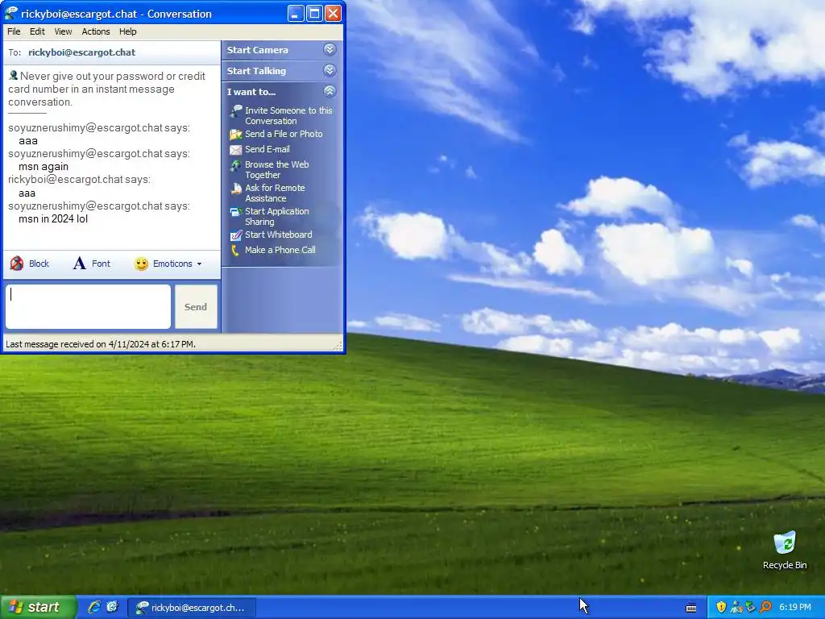
Task: Click the To: rickyboi@escargot.chat contact name
Action: (81, 52)
